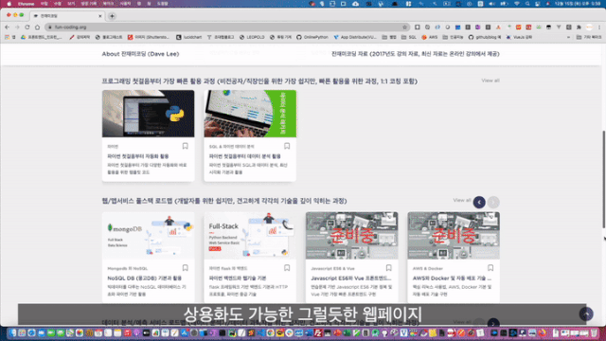
Task: View all courses in 프로그래밍 첫걸음 section
Action: point(490,81)
